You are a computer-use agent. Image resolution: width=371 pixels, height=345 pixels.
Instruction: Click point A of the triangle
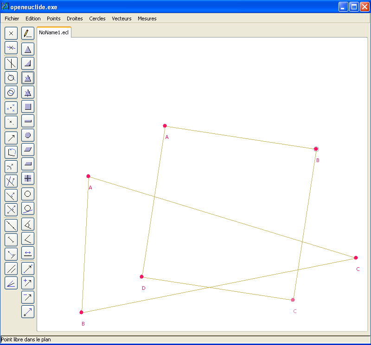(88, 176)
